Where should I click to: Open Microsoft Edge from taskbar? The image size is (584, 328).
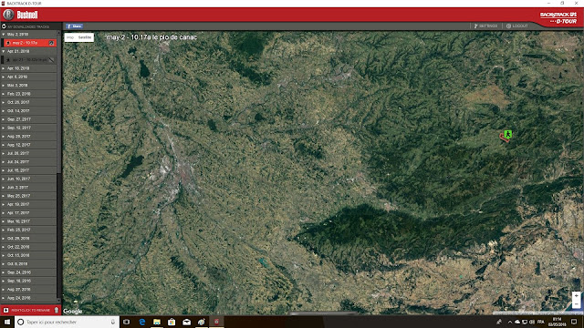[142, 322]
